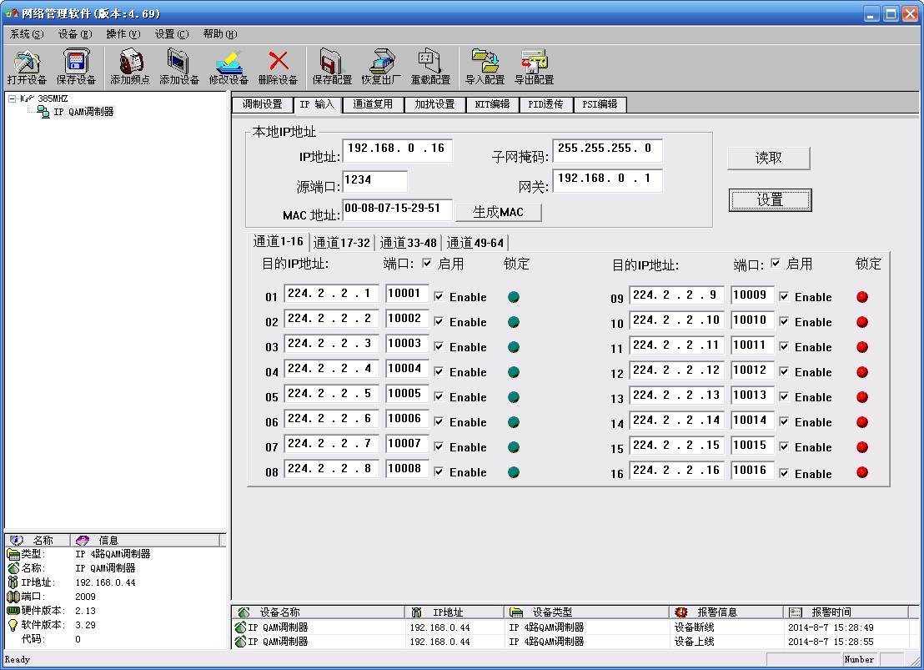Toggle the Enable checkbox for channel 16
924x670 pixels.
tap(784, 473)
